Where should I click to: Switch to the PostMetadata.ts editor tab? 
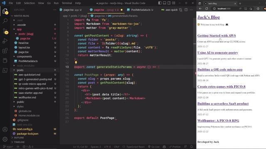[140, 10]
